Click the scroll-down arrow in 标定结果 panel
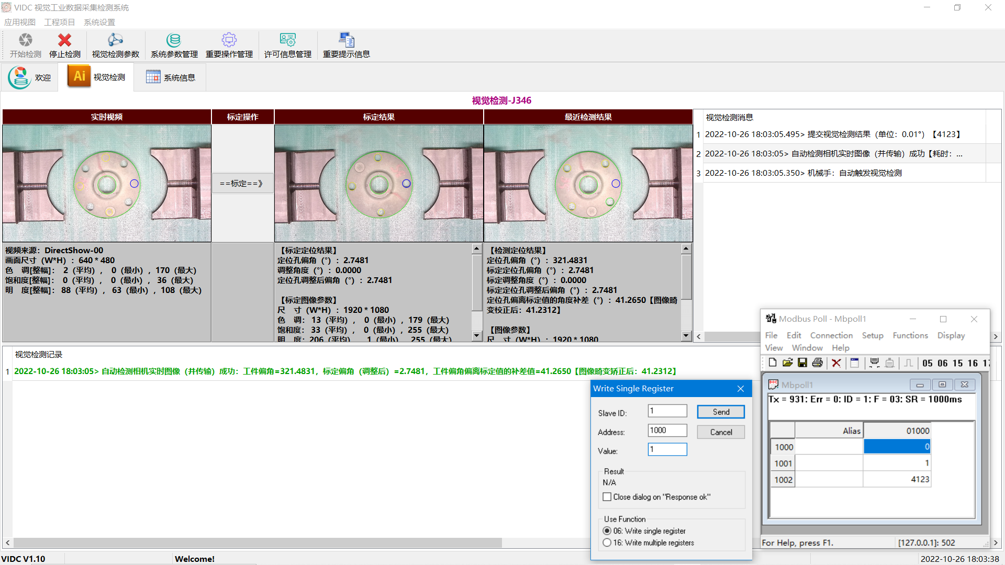1005x565 pixels. pos(476,336)
